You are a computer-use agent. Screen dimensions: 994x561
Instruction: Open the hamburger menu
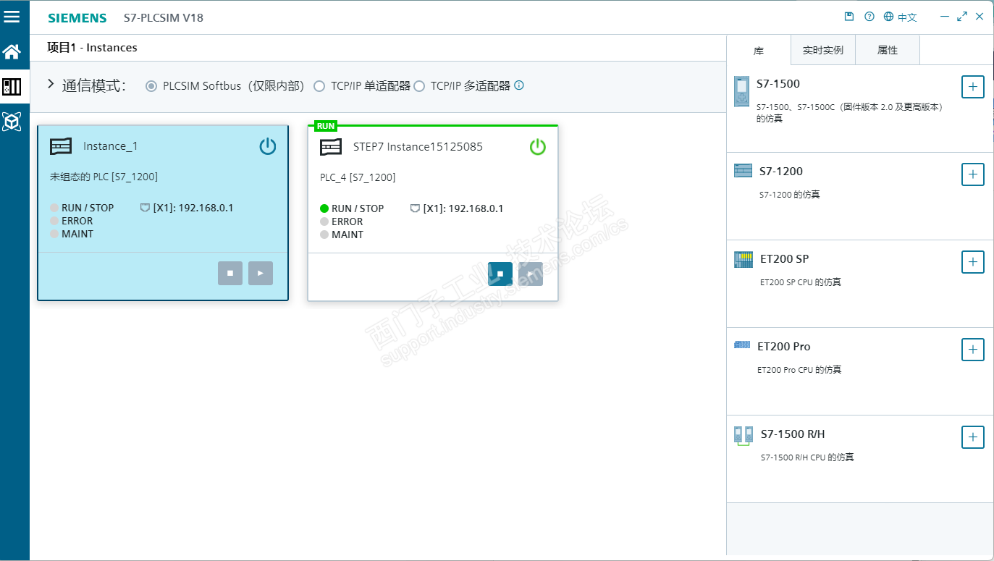click(x=12, y=17)
